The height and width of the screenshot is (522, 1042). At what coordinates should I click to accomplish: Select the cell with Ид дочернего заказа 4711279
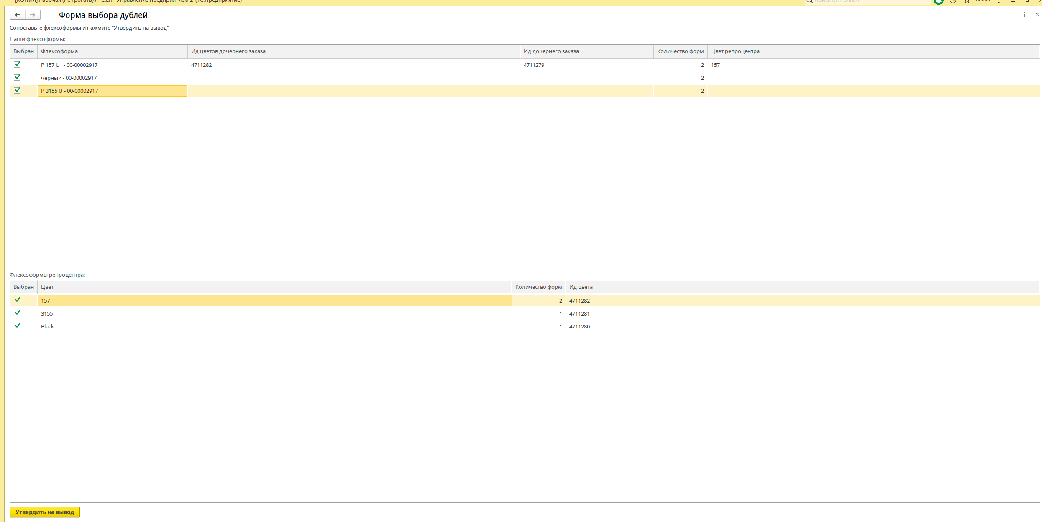534,65
